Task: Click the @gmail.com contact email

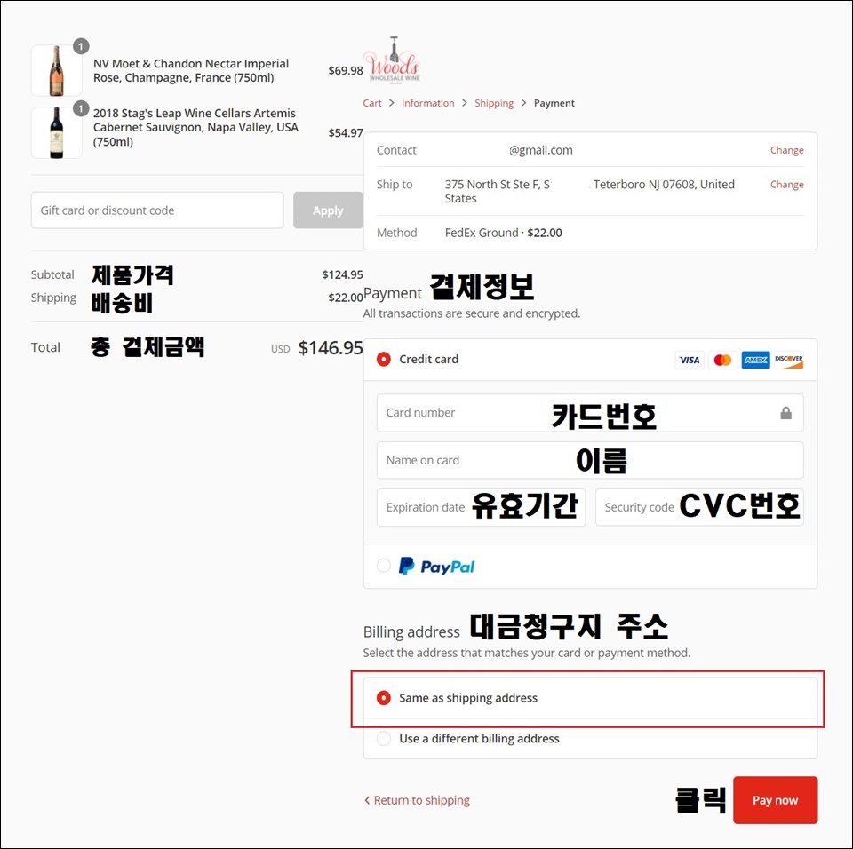Action: click(x=541, y=150)
